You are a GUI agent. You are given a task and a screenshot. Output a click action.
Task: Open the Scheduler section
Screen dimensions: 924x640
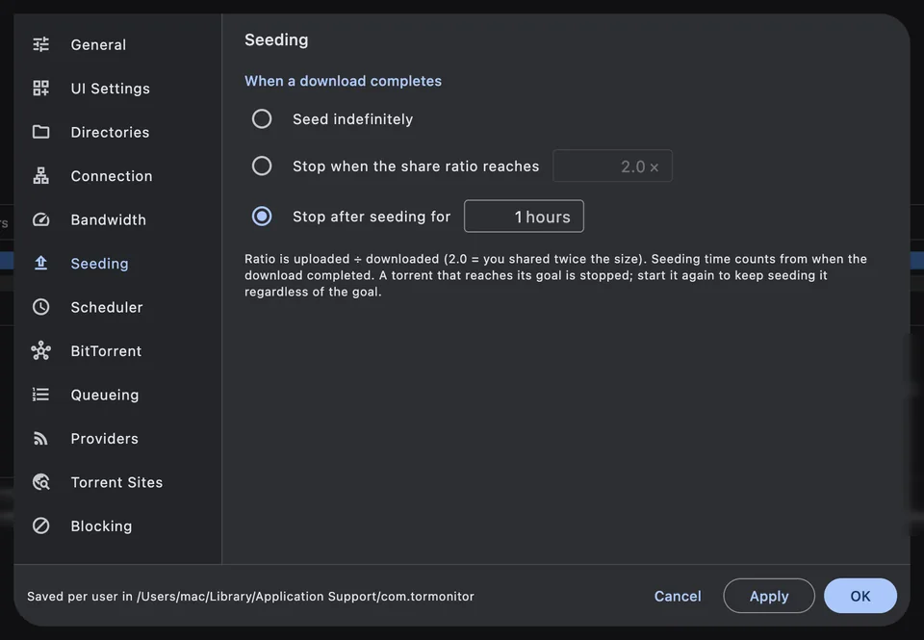pos(107,307)
